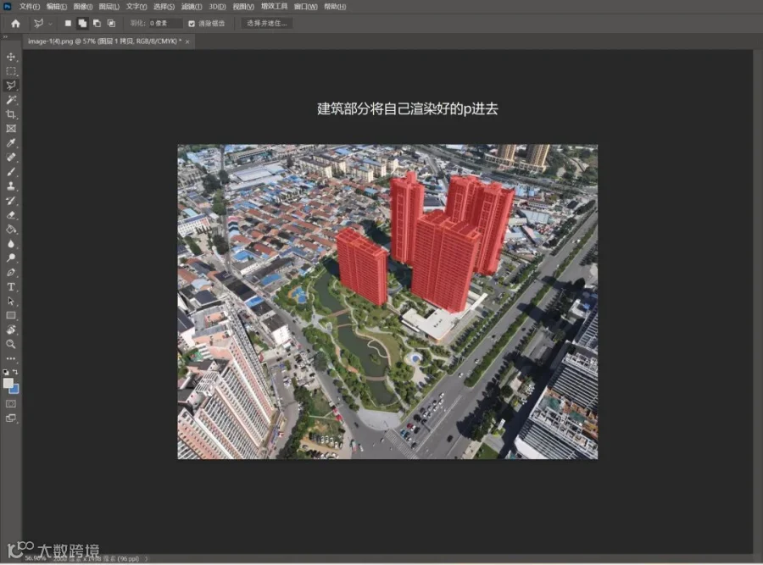The height and width of the screenshot is (565, 763).
Task: Select the Rectangular Marquee tool
Action: pyautogui.click(x=11, y=71)
